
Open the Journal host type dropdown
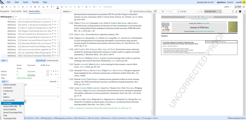click(54, 81)
